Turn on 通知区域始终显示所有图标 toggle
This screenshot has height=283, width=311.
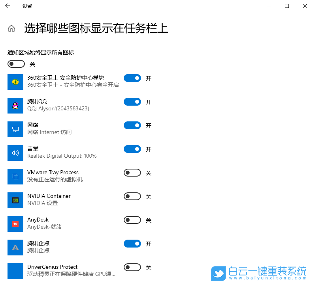click(16, 64)
